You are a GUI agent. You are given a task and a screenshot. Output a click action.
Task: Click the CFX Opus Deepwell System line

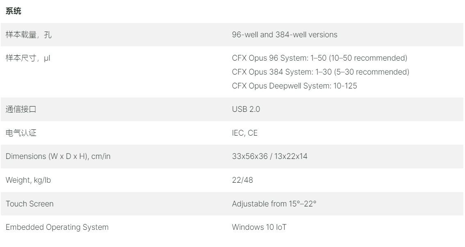point(294,86)
